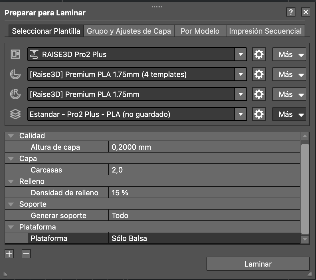Click the help question mark icon

click(x=291, y=12)
